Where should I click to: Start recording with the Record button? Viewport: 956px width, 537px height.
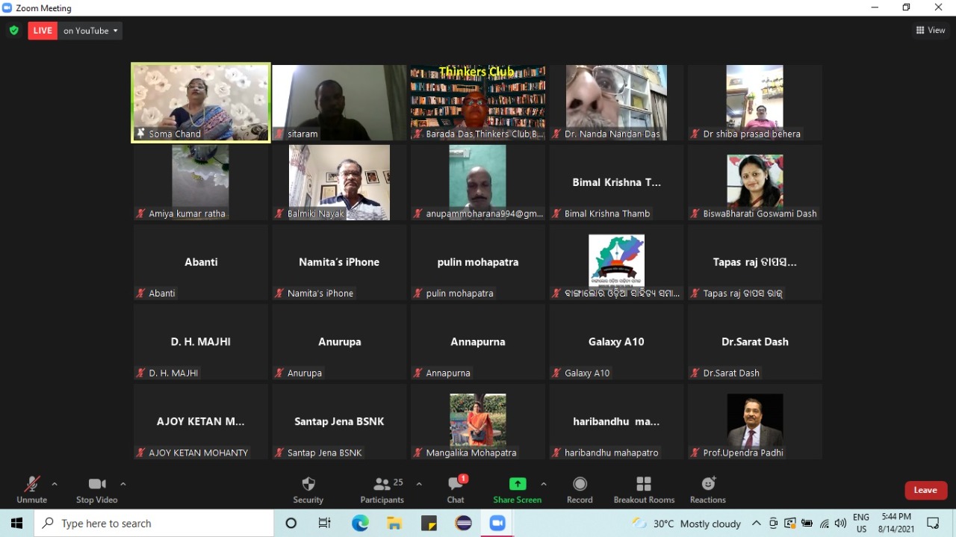click(x=580, y=489)
